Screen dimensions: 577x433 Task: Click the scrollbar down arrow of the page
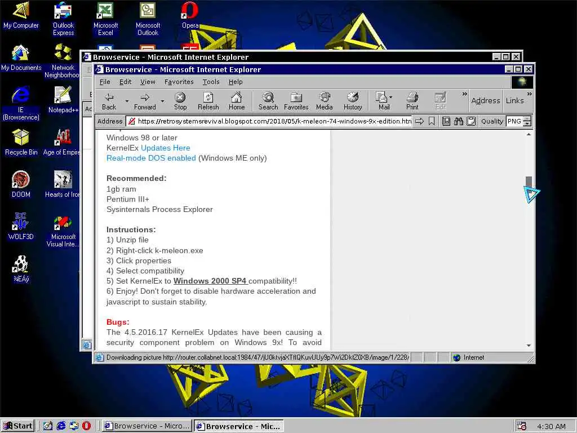click(x=529, y=346)
